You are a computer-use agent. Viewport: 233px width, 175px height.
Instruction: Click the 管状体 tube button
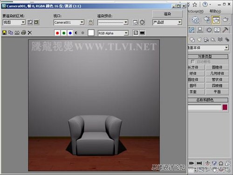click(x=217, y=79)
